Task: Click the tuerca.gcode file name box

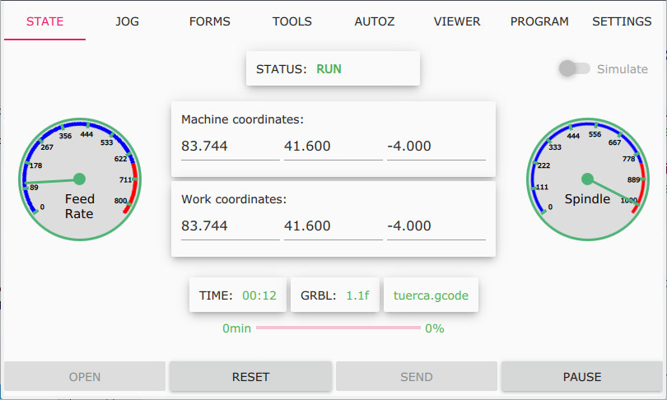Action: pos(431,295)
